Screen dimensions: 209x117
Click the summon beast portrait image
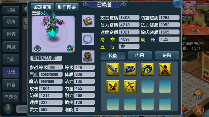click(x=53, y=34)
